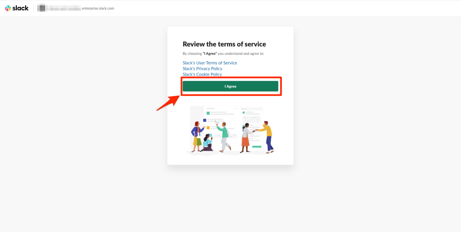Click the small green bar in the illustration's right panel

(257, 147)
